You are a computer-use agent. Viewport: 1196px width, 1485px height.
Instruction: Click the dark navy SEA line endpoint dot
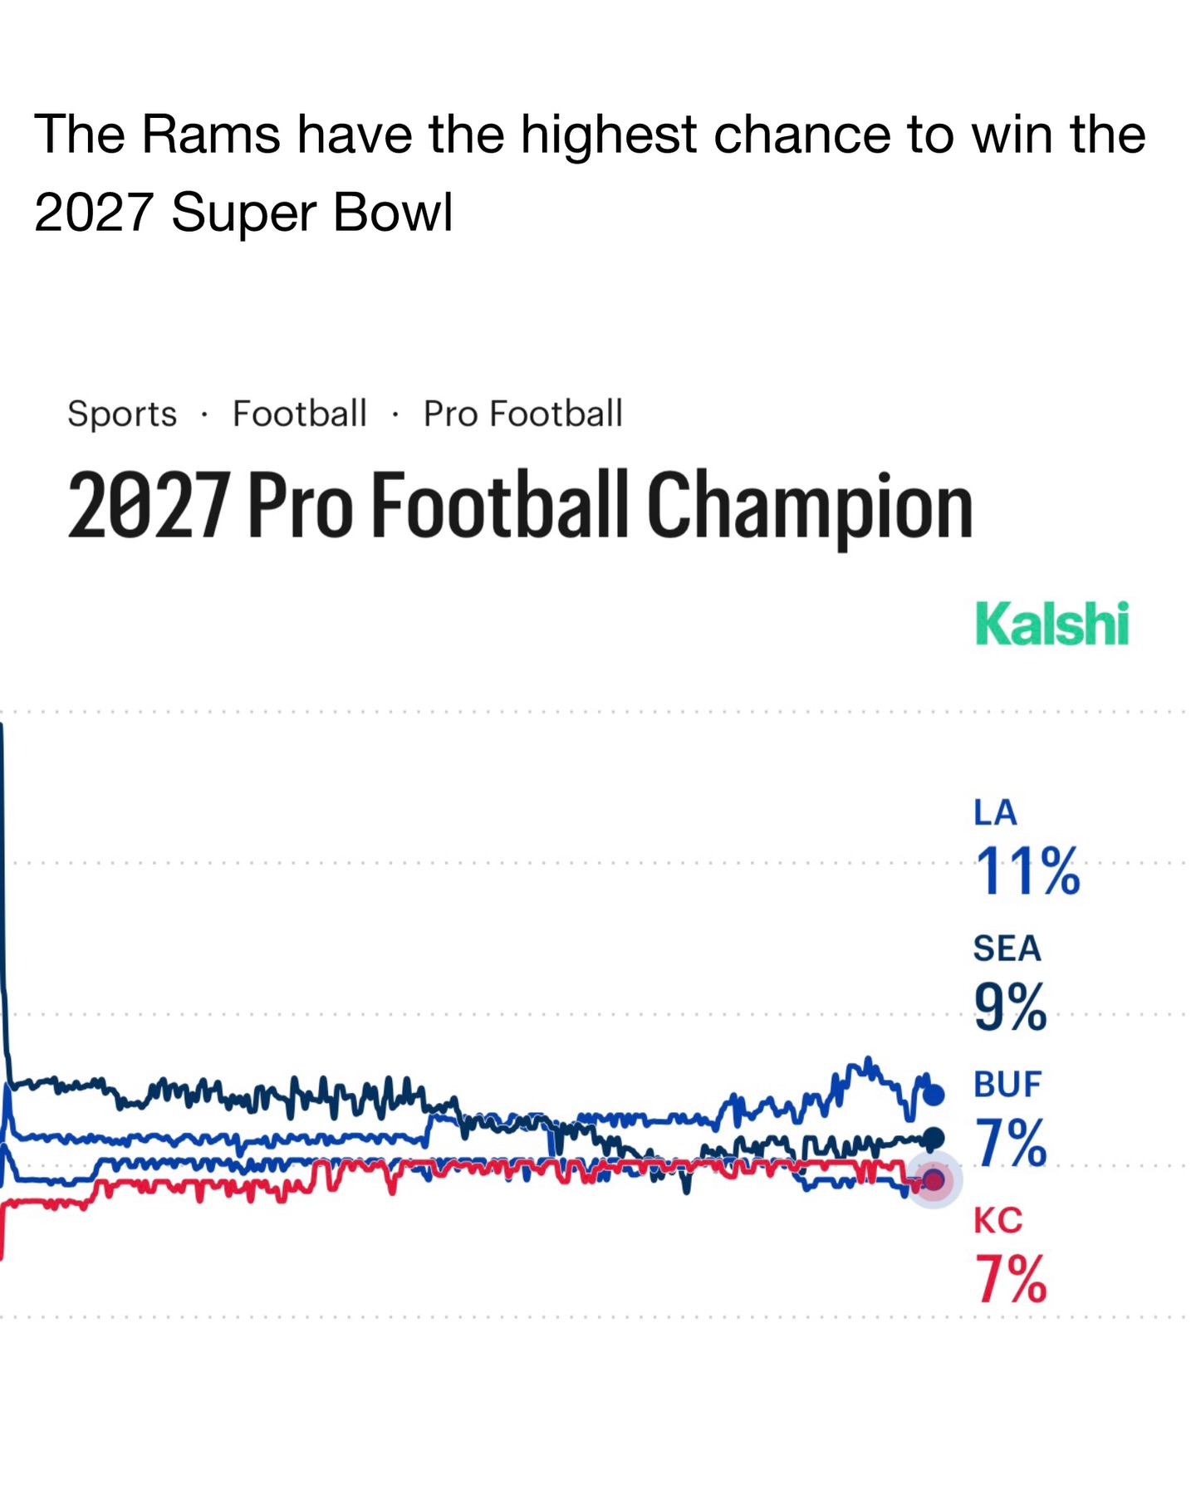(934, 1137)
